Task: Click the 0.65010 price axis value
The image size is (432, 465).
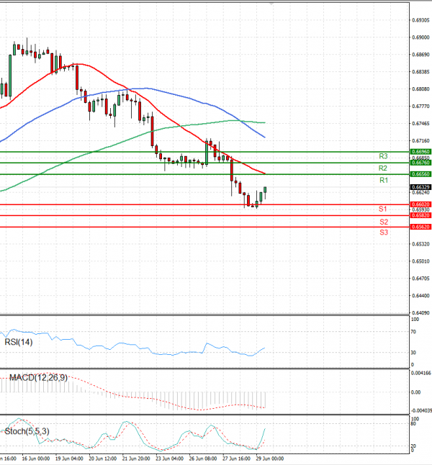Action: click(x=420, y=261)
